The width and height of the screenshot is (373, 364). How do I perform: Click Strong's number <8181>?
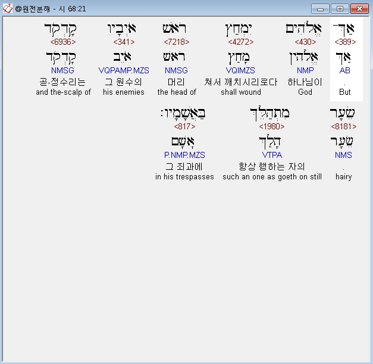pos(344,126)
